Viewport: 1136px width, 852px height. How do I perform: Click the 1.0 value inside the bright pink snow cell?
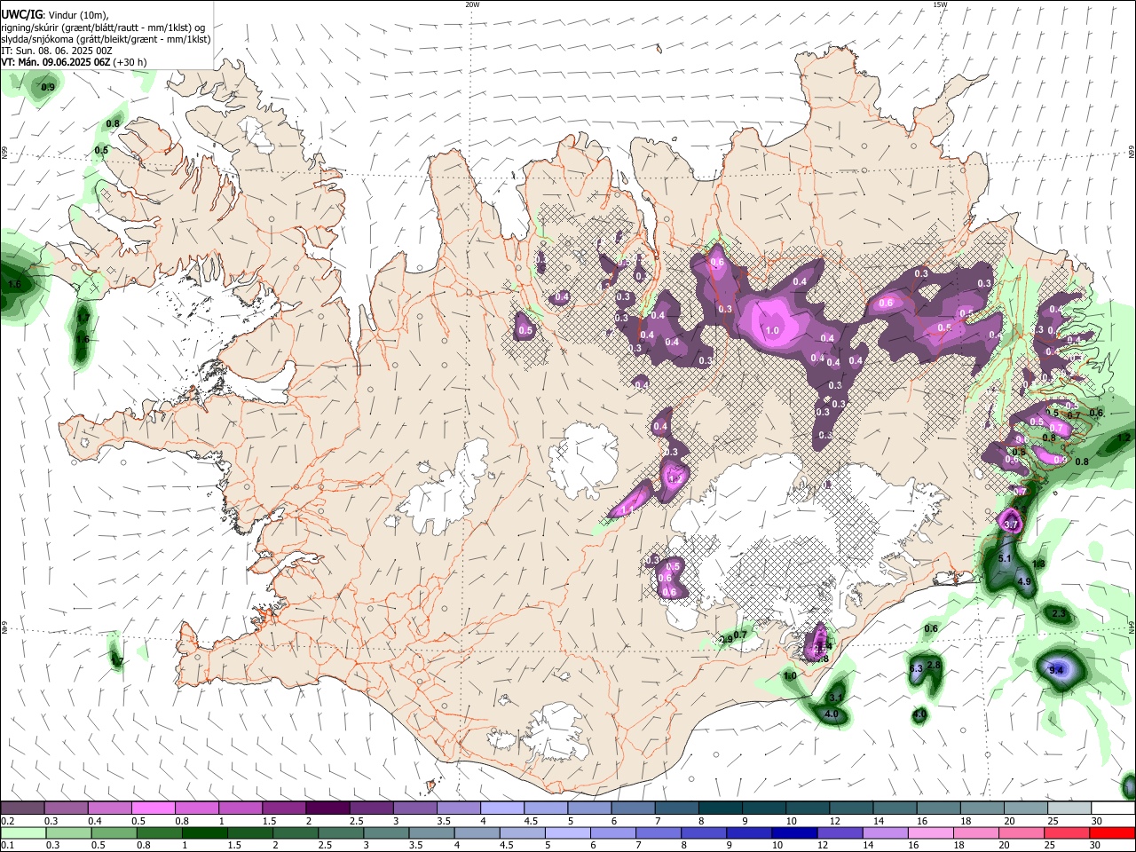(x=771, y=330)
